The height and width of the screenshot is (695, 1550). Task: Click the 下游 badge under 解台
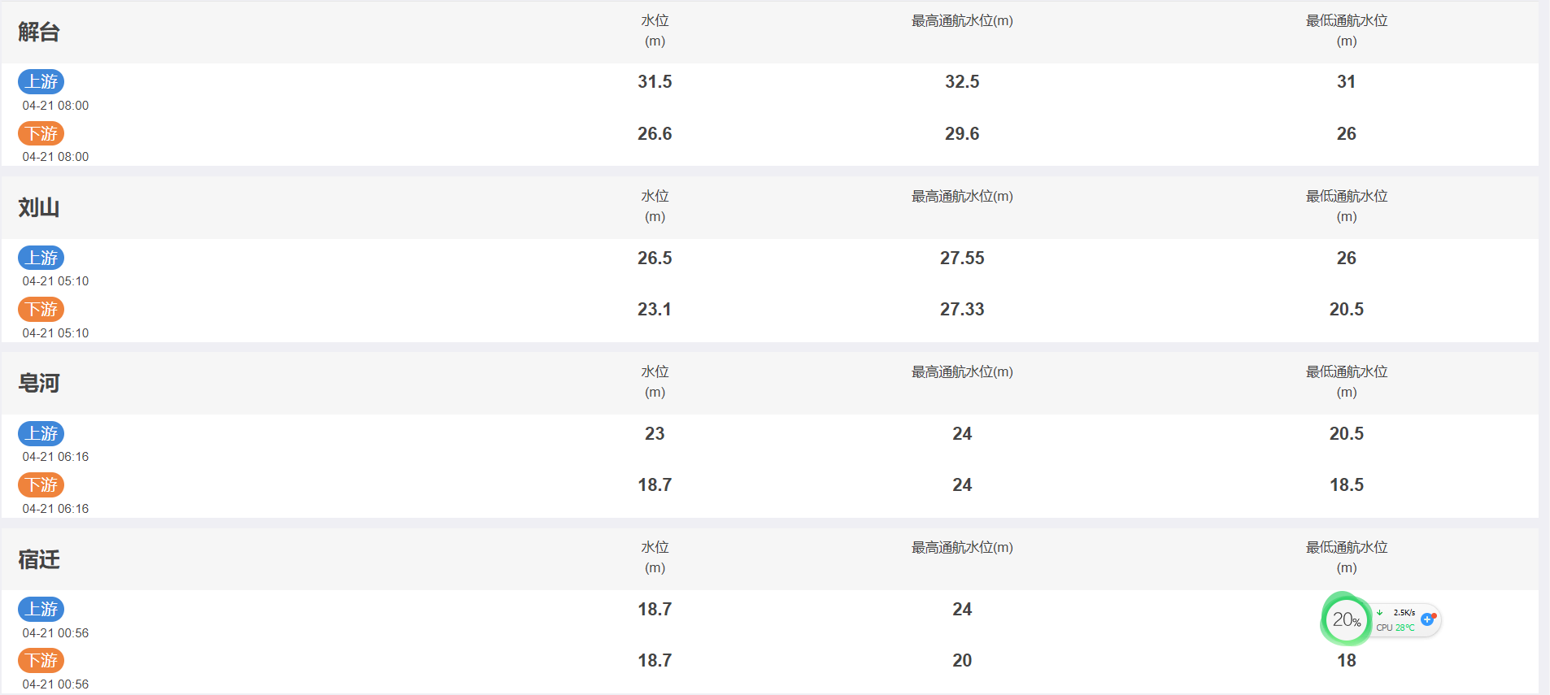pyautogui.click(x=41, y=133)
